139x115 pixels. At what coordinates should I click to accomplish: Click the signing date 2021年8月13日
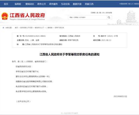120,96
